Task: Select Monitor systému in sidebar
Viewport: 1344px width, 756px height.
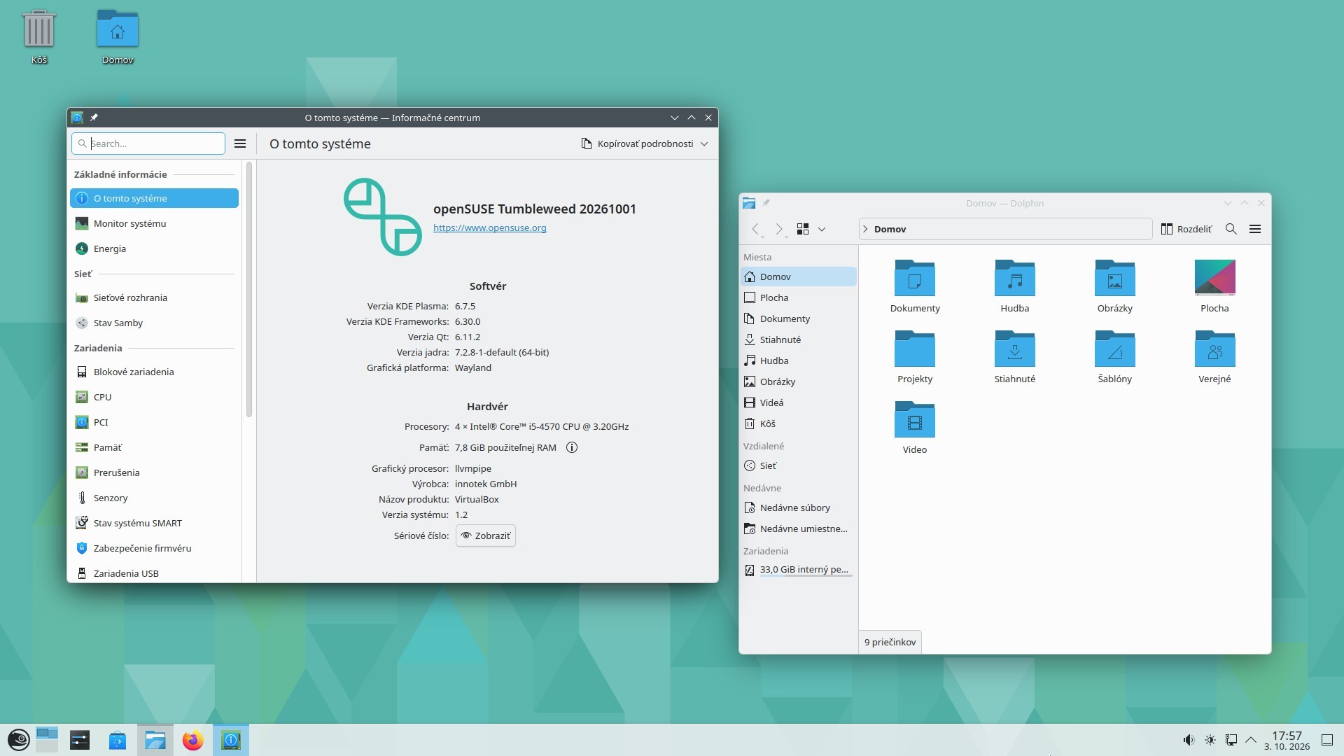Action: click(154, 223)
